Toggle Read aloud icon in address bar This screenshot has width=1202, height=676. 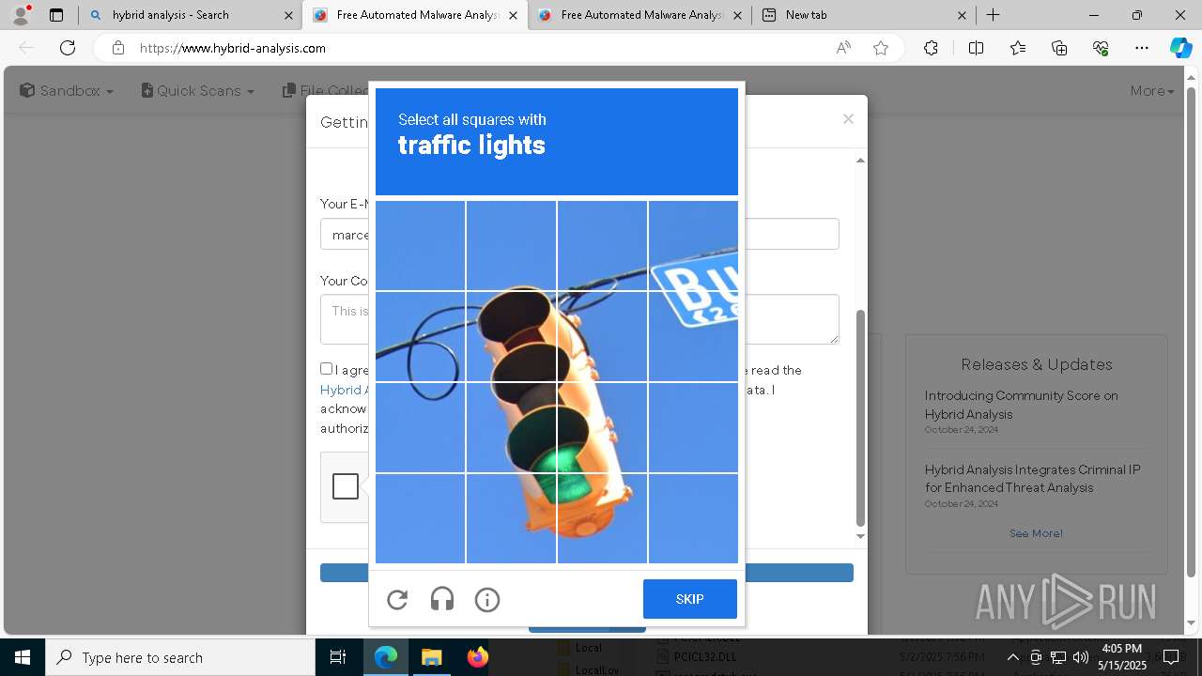(843, 48)
